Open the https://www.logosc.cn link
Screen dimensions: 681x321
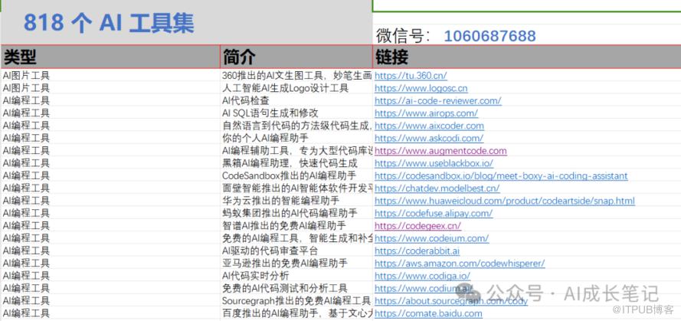pos(421,88)
